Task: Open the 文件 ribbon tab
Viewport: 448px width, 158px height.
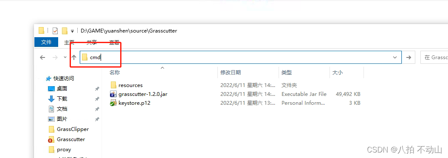Action: (46, 42)
